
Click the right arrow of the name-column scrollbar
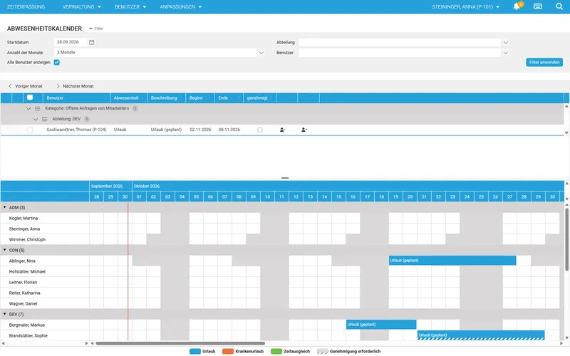coord(86,343)
